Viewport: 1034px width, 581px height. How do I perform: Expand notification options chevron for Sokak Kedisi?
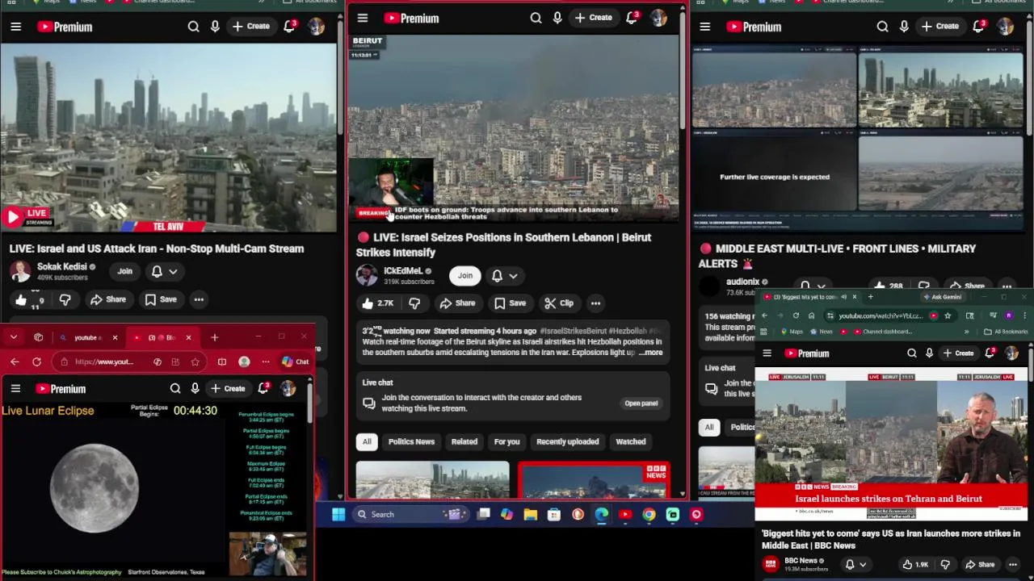(x=173, y=272)
